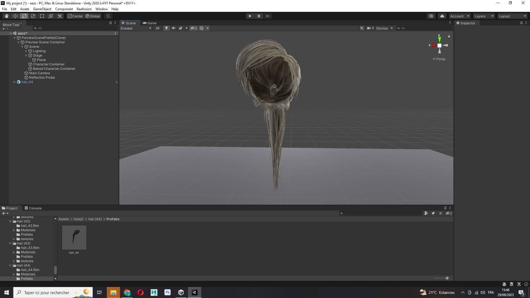This screenshot has height=298, width=530.
Task: Switch to Game tab
Action: [x=150, y=23]
